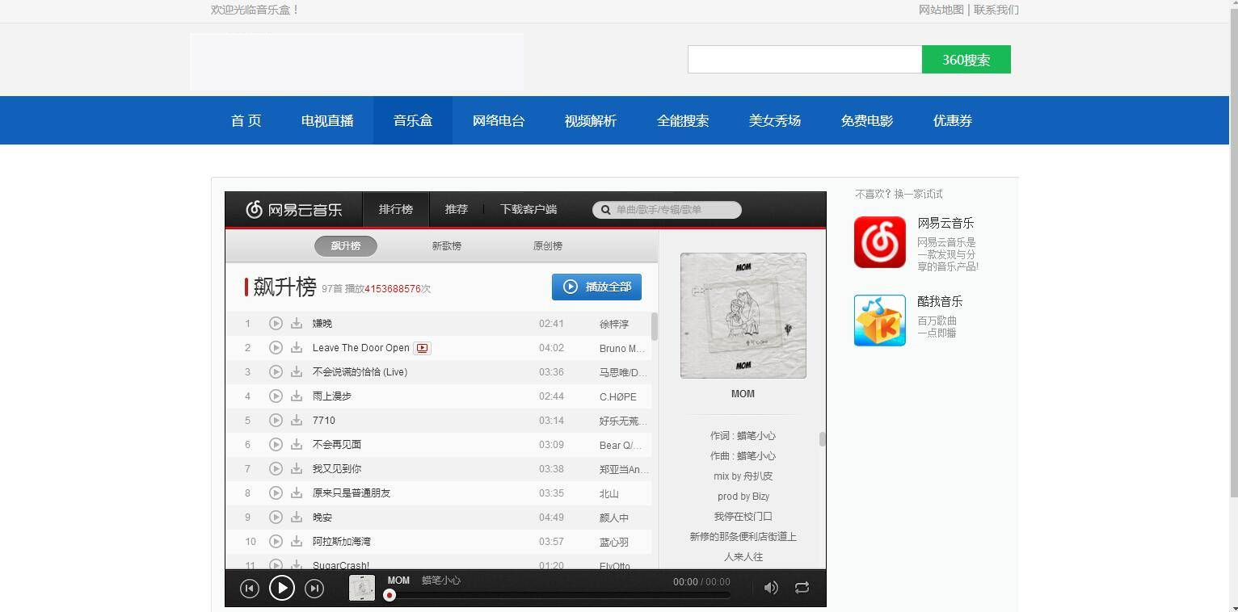Viewport: 1238px width, 612px height.
Task: Toggle the repeat mode icon
Action: click(x=801, y=588)
